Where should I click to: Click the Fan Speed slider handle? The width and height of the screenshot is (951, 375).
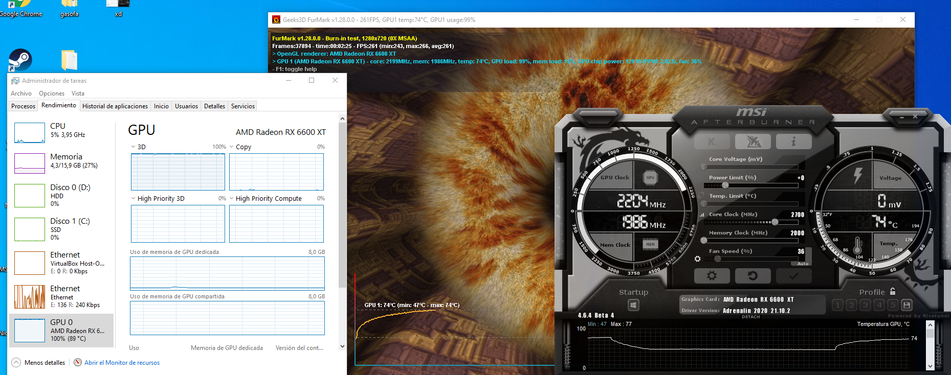point(718,259)
